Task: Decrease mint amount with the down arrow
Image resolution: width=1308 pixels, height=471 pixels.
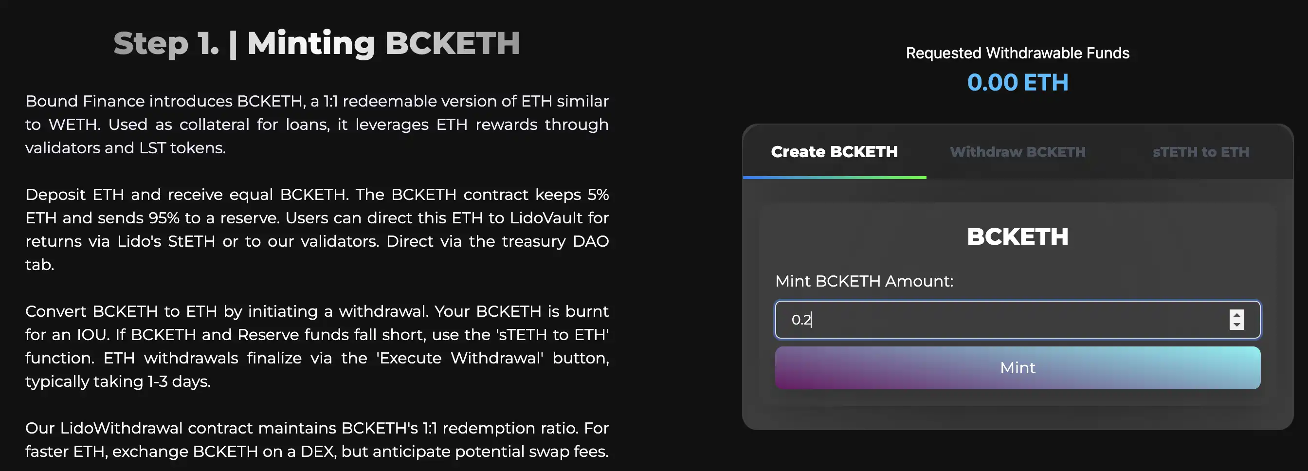Action: click(1236, 325)
